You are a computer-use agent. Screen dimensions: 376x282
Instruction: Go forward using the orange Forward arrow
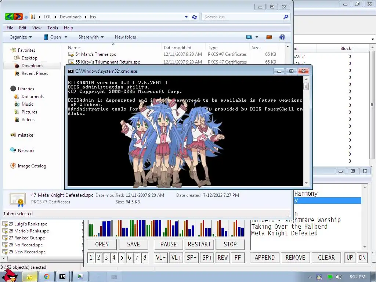coord(18,17)
